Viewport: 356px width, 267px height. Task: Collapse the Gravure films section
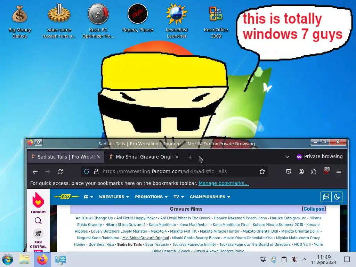tap(314, 209)
